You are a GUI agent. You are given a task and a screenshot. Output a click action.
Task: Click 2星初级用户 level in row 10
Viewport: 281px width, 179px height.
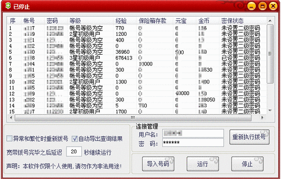coord(85,82)
